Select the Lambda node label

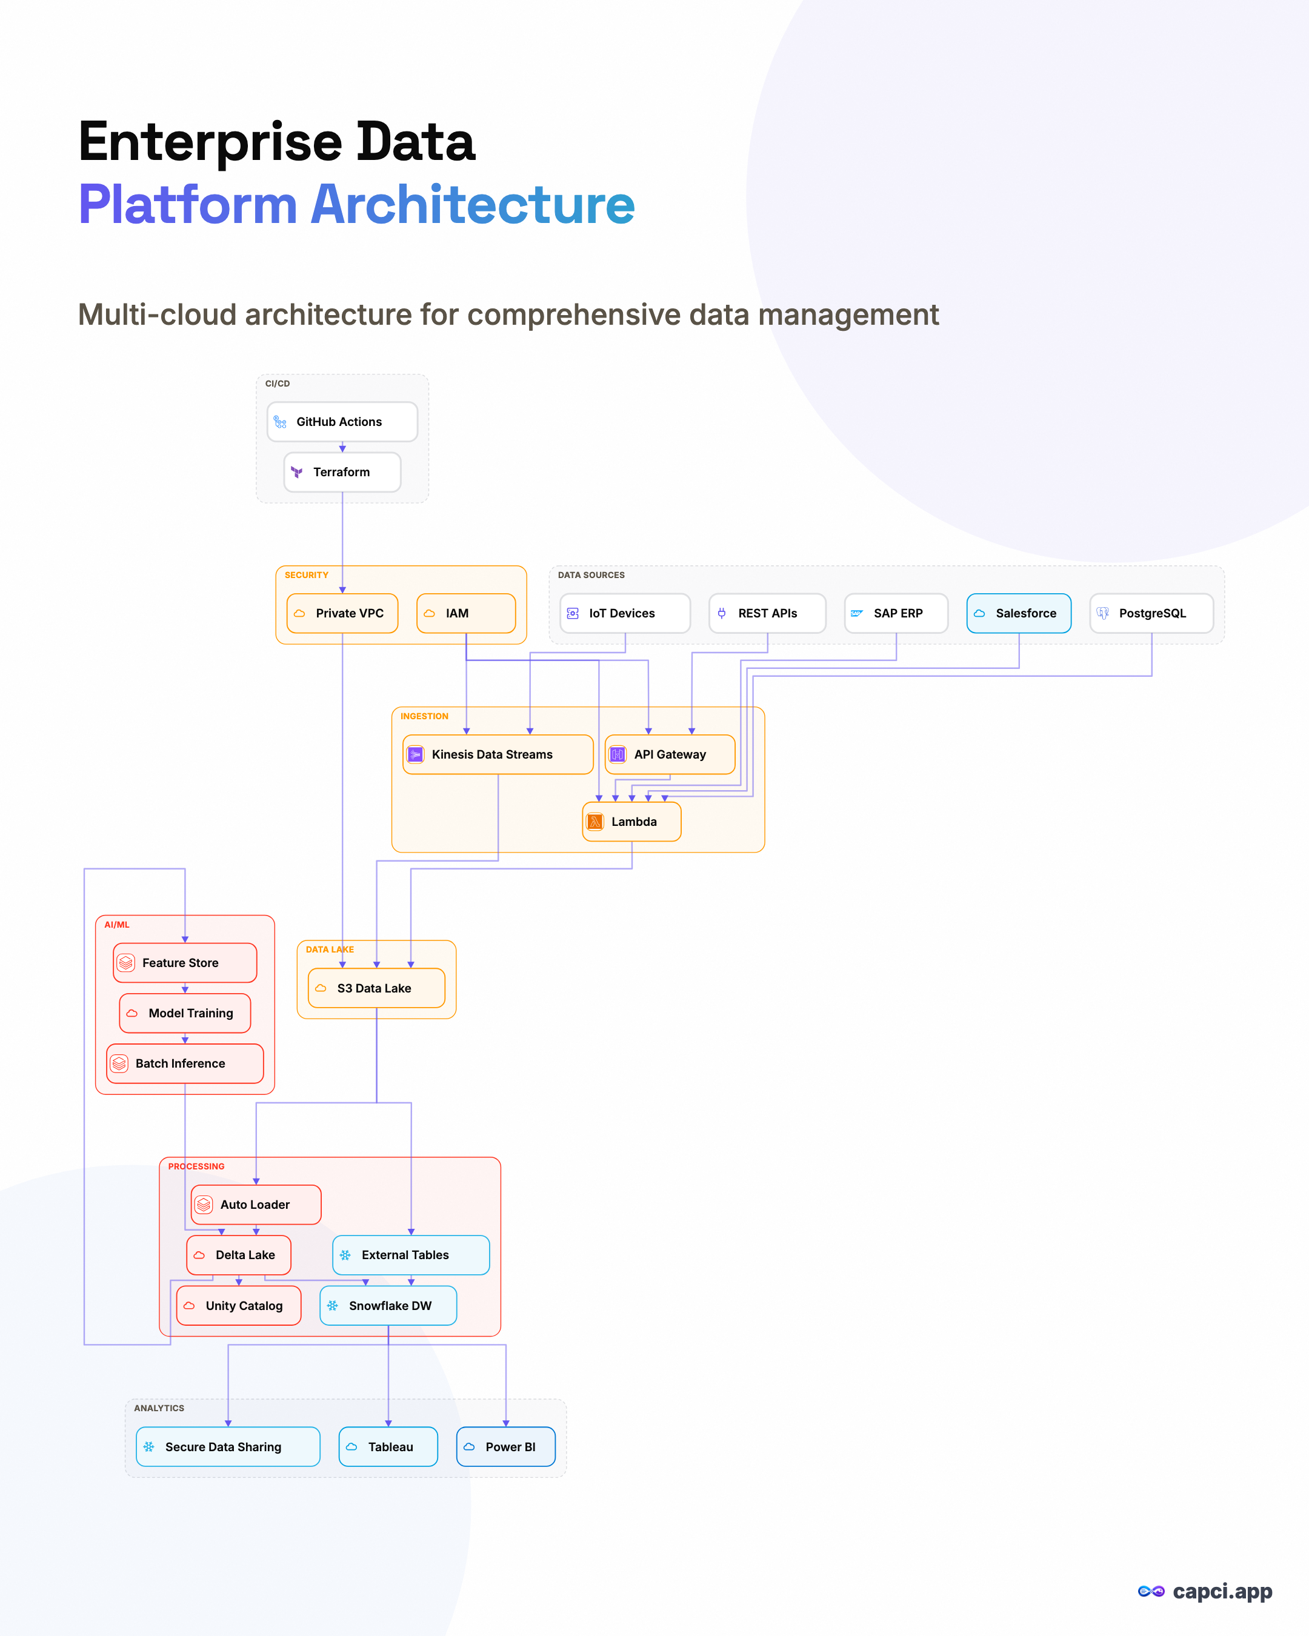[x=635, y=822]
